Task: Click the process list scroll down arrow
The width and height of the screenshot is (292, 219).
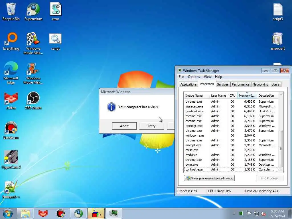Action: click(281, 170)
